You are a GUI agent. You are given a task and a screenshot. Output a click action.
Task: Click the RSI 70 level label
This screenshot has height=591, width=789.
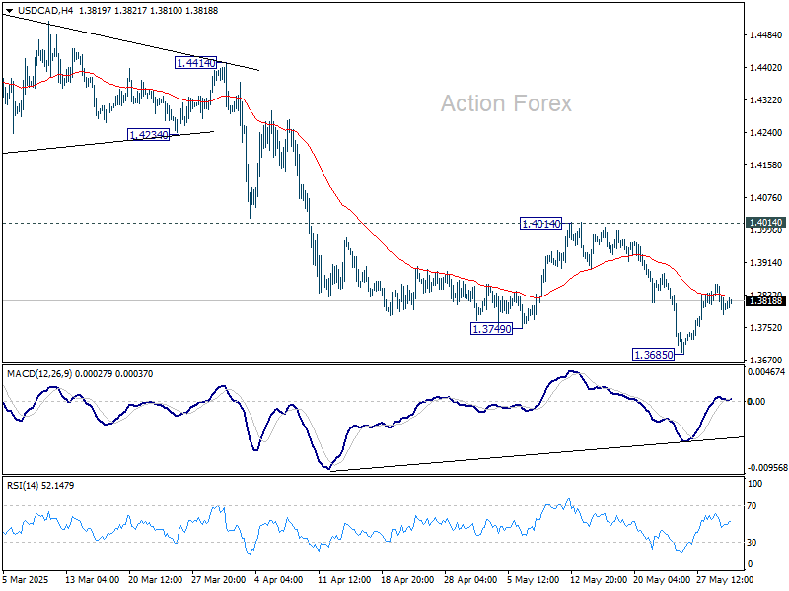752,506
